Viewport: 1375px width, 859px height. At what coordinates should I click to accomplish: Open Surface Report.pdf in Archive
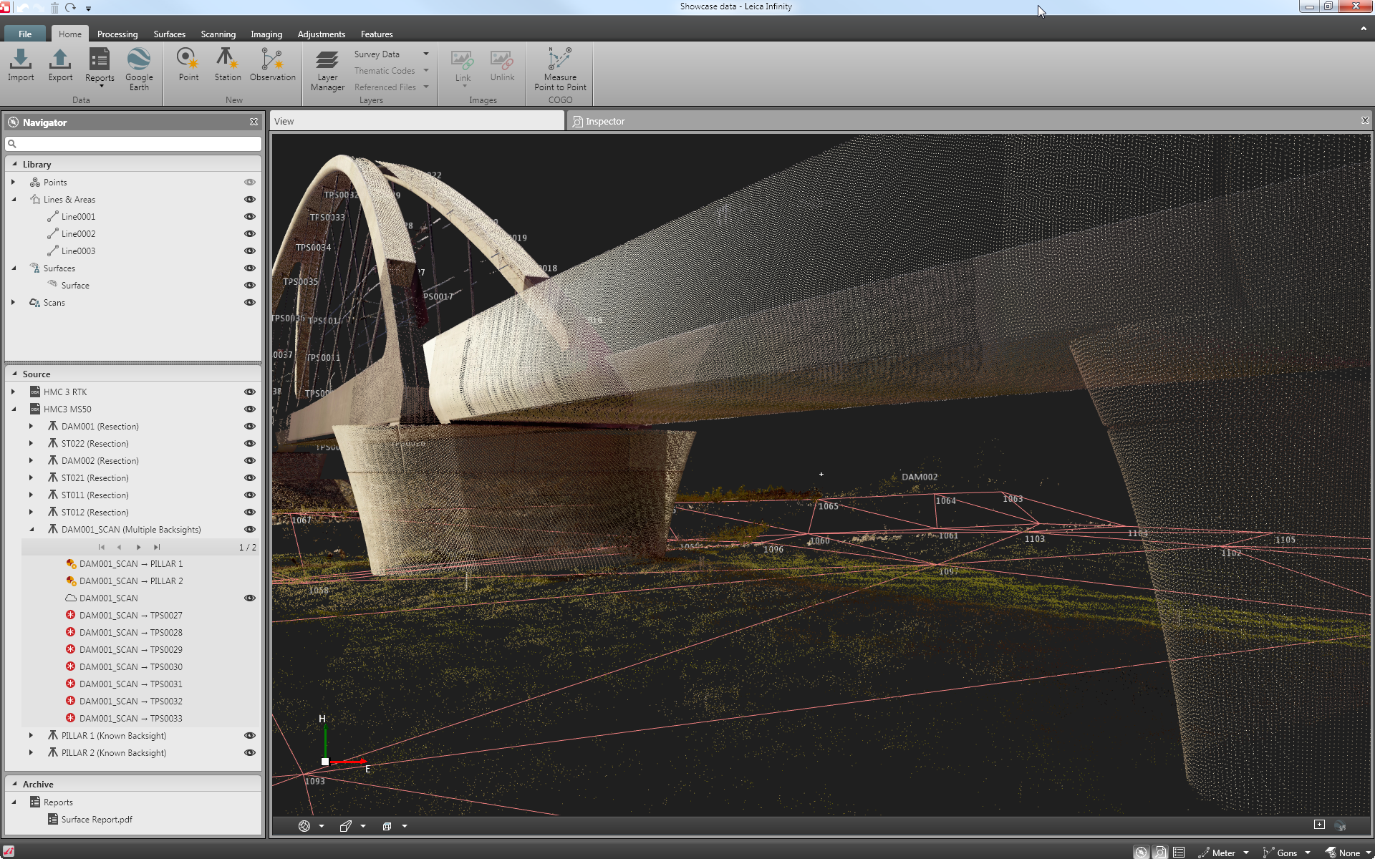coord(96,820)
